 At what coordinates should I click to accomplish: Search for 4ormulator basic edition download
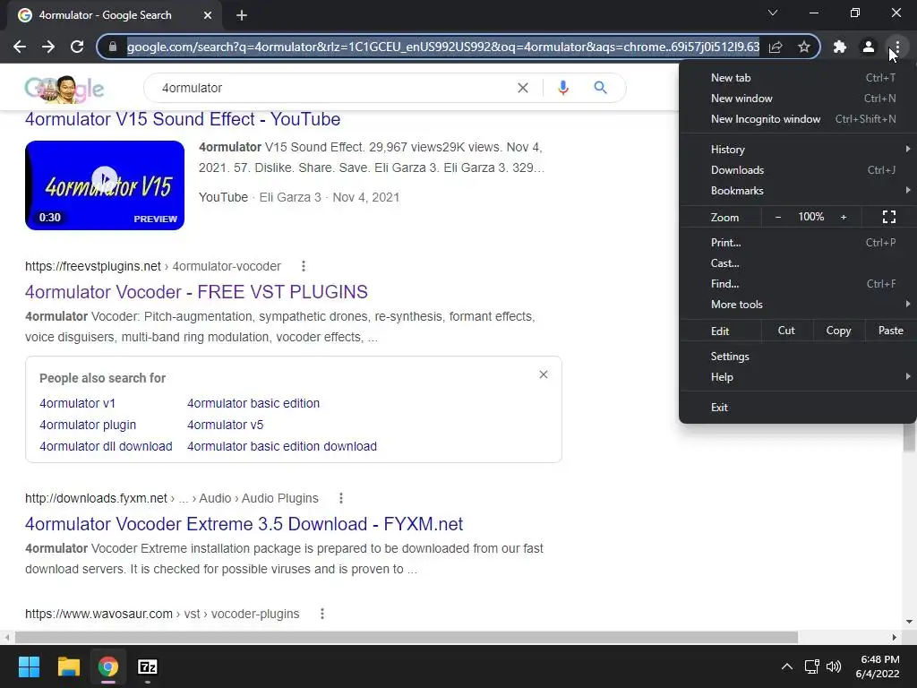[282, 446]
